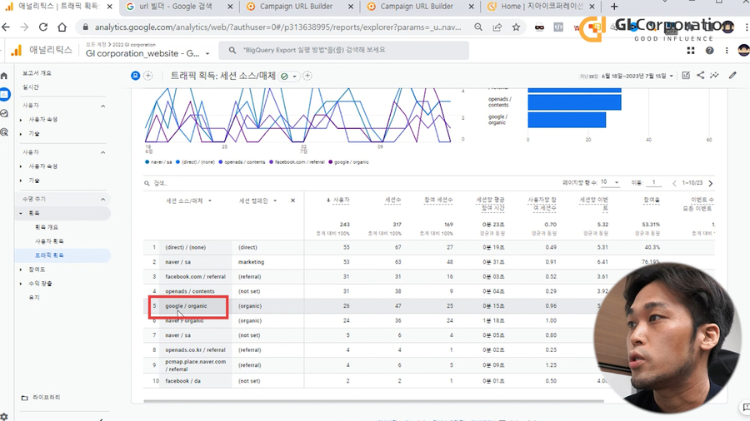The width and height of the screenshot is (750, 421).
Task: Click the all users segment badge
Action: pos(135,76)
